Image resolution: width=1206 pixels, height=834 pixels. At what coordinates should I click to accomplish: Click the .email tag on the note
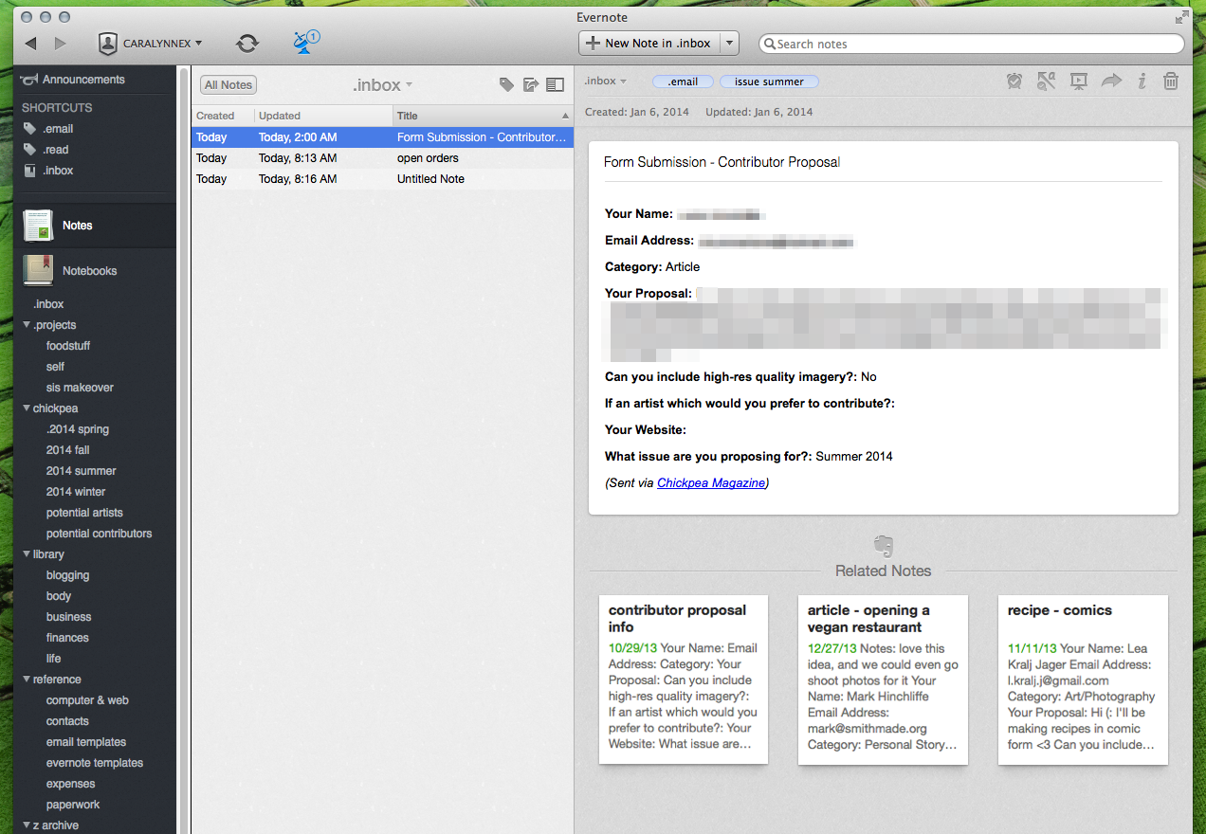click(683, 82)
